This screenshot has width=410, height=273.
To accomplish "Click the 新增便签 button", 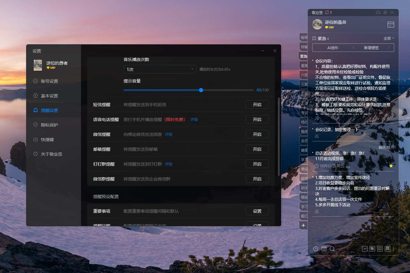I will (x=371, y=48).
